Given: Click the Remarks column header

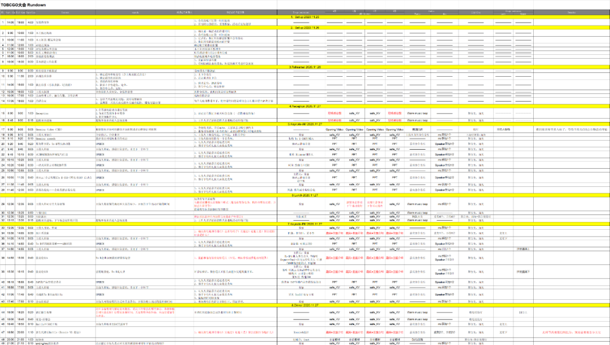Looking at the screenshot, I should (572, 12).
